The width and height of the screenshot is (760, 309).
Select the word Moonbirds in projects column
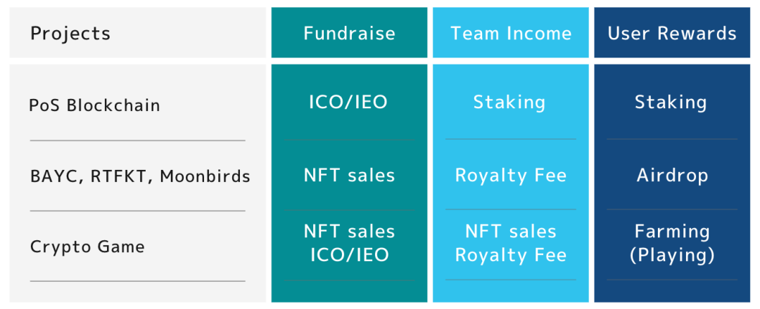pyautogui.click(x=205, y=176)
